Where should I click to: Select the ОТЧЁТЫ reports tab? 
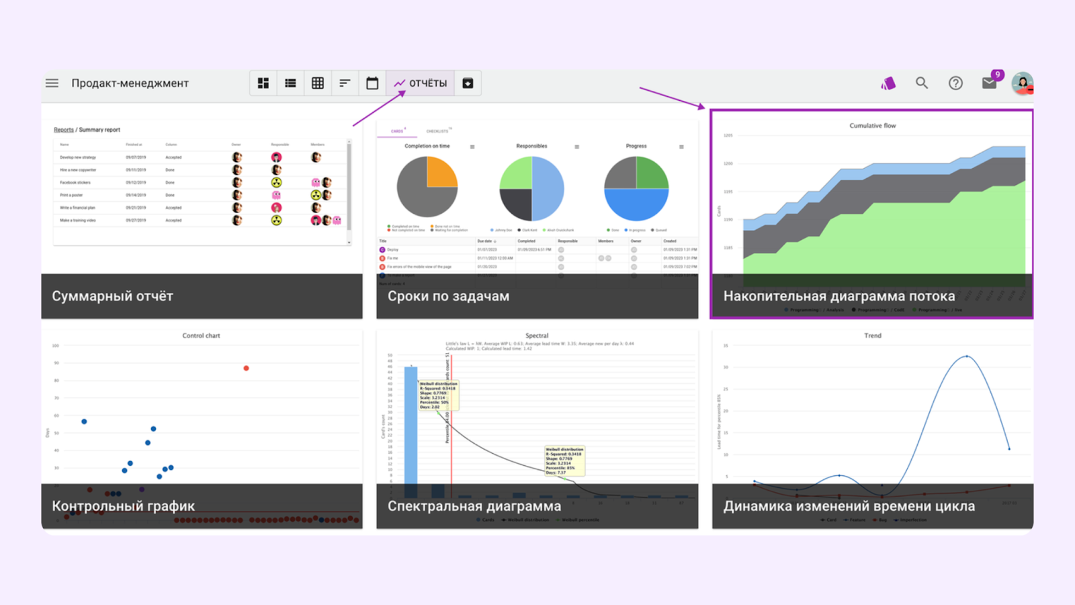point(421,83)
